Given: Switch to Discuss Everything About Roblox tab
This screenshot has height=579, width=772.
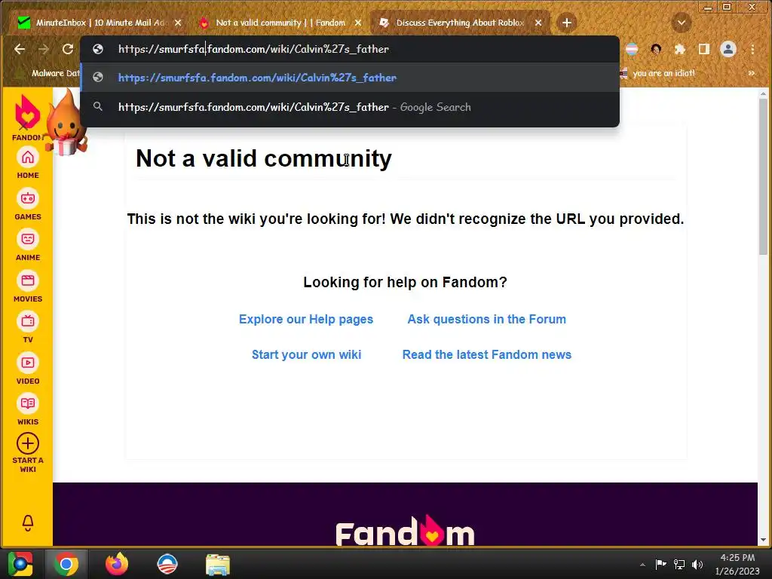Looking at the screenshot, I should pos(460,23).
